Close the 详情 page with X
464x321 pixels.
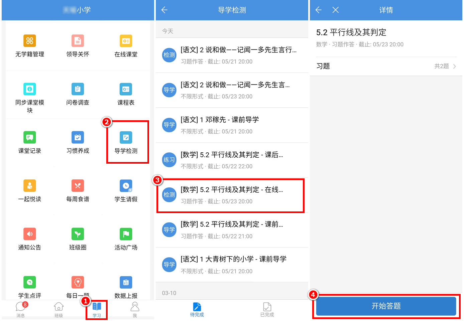(x=336, y=10)
